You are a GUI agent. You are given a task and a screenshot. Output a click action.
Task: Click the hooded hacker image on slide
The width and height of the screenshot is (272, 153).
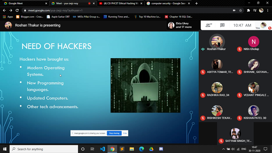(146, 85)
